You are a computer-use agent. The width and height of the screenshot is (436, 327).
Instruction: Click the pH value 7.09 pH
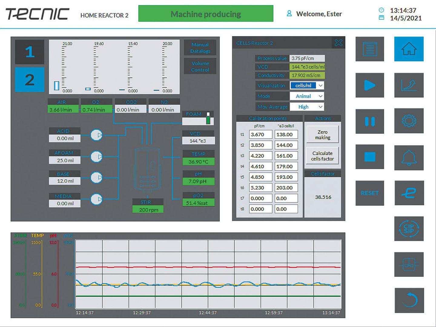[198, 181]
